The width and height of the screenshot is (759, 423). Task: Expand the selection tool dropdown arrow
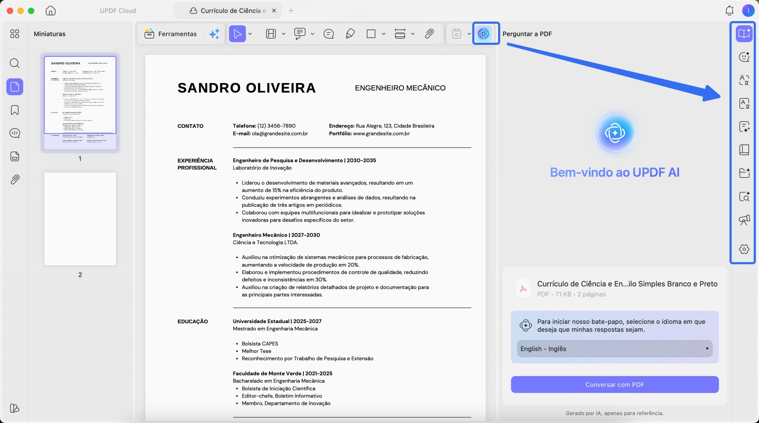[250, 34]
